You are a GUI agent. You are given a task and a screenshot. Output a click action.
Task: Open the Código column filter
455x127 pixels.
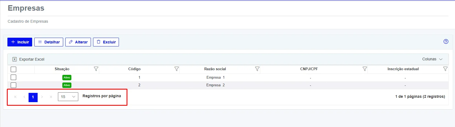point(177,69)
